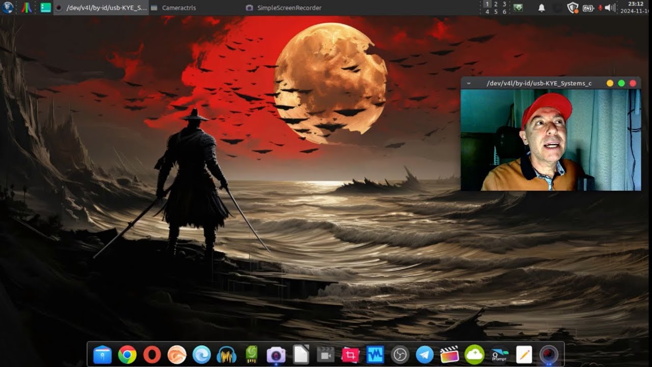This screenshot has height=367, width=652.
Task: Click the shield security tray icon
Action: (573, 8)
